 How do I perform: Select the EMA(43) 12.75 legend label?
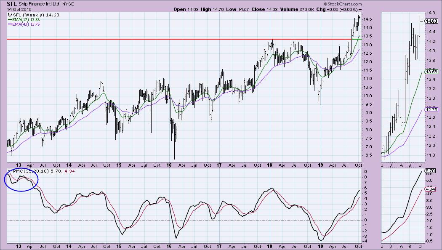click(26, 24)
